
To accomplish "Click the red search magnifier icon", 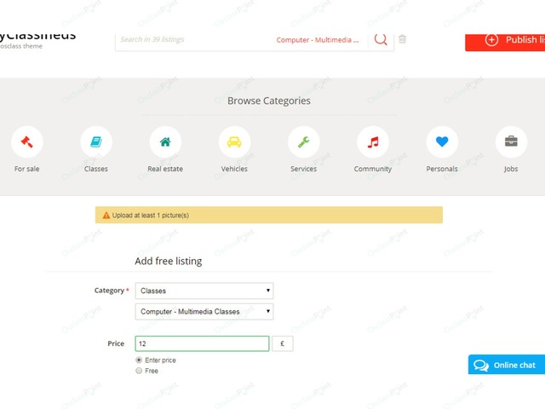I will pos(381,39).
